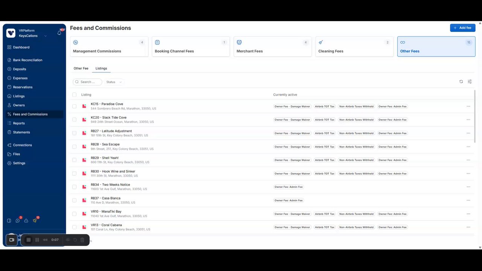Click the search magnifier icon
The image size is (482, 271).
pos(77,82)
